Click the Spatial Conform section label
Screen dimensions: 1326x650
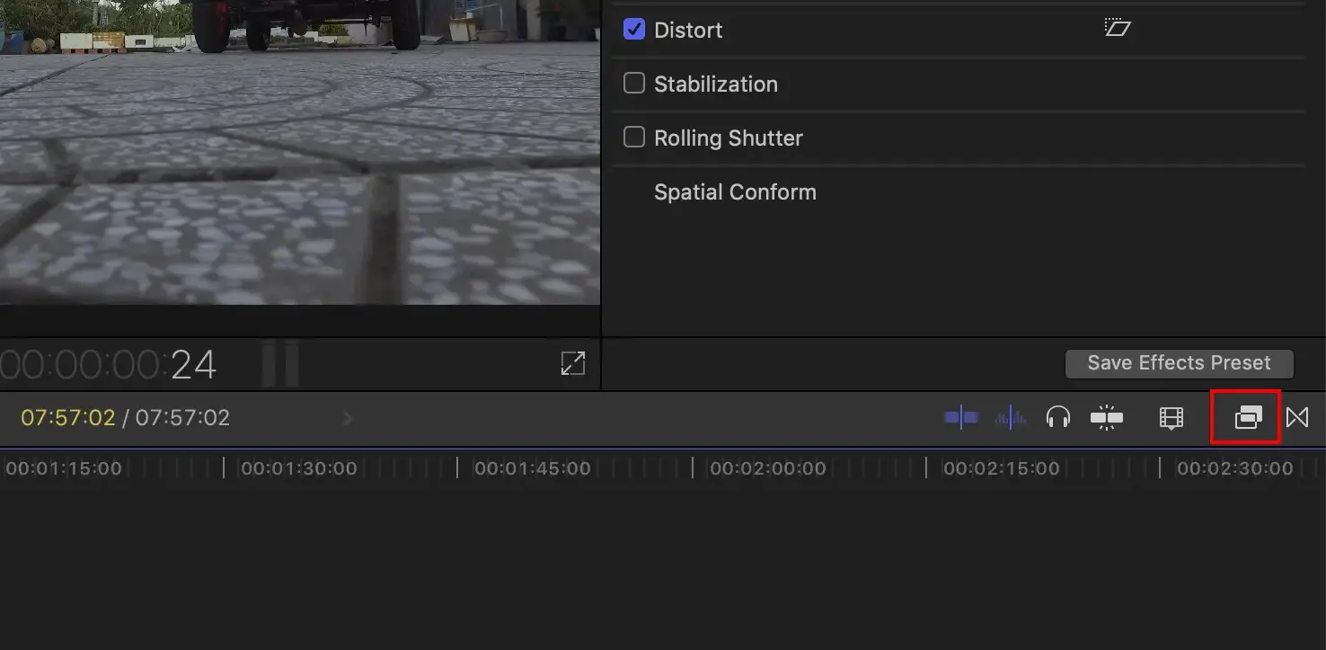(x=735, y=192)
